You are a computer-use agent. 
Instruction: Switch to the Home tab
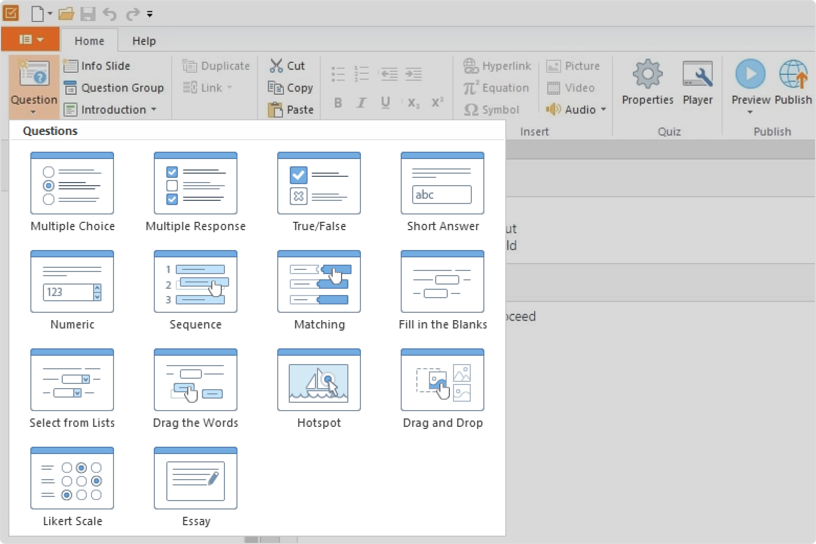point(89,41)
